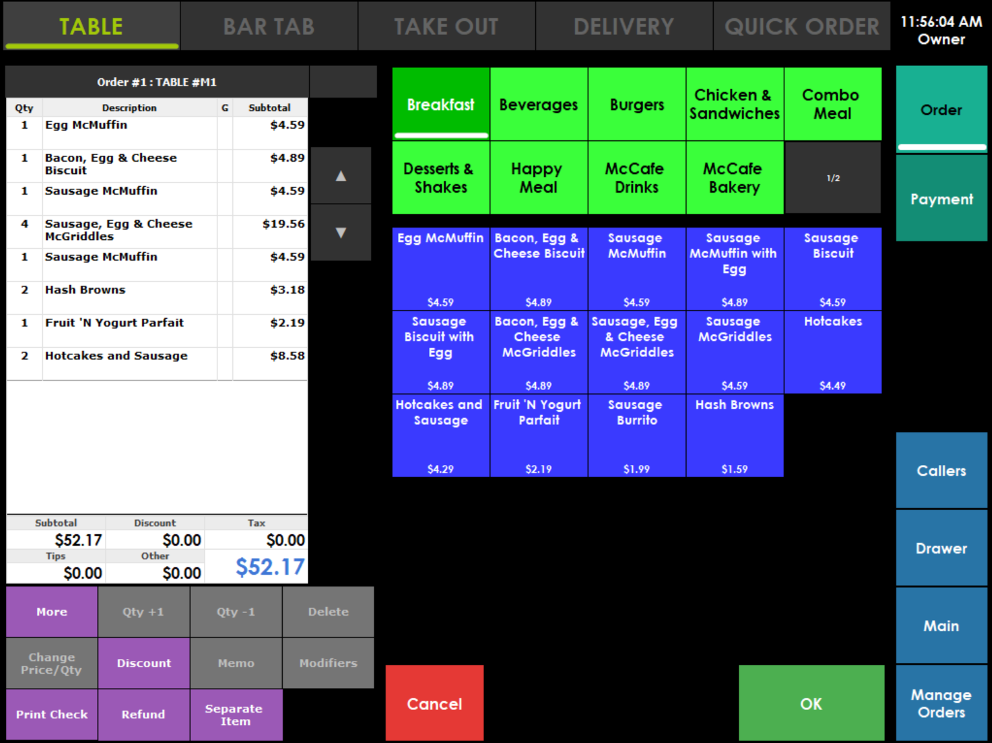This screenshot has height=743, width=992.
Task: Open the cash Drawer
Action: point(942,548)
